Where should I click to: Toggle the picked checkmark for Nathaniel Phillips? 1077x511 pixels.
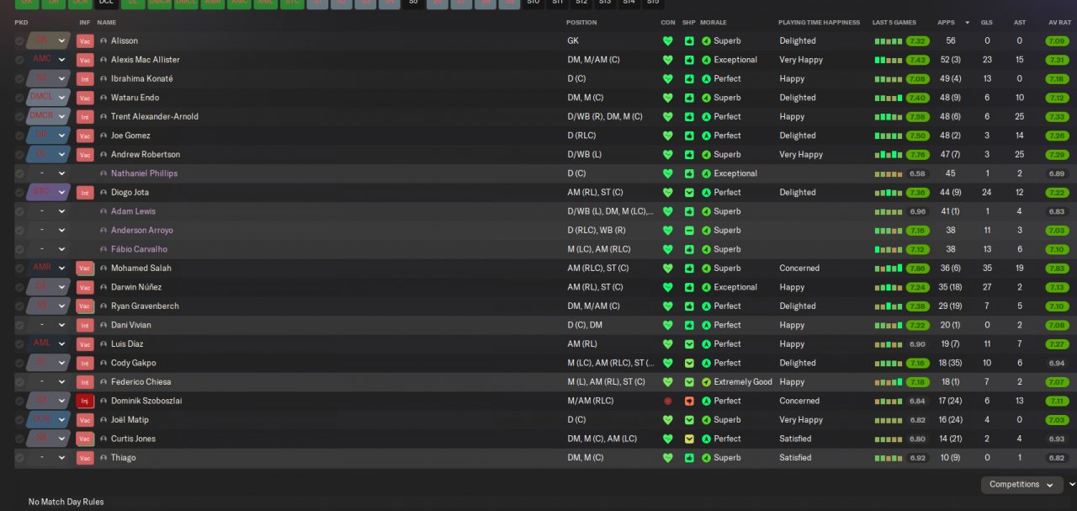click(x=19, y=173)
